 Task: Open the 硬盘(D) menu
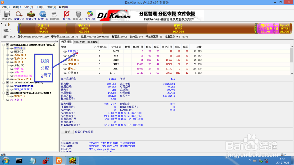point(17,7)
